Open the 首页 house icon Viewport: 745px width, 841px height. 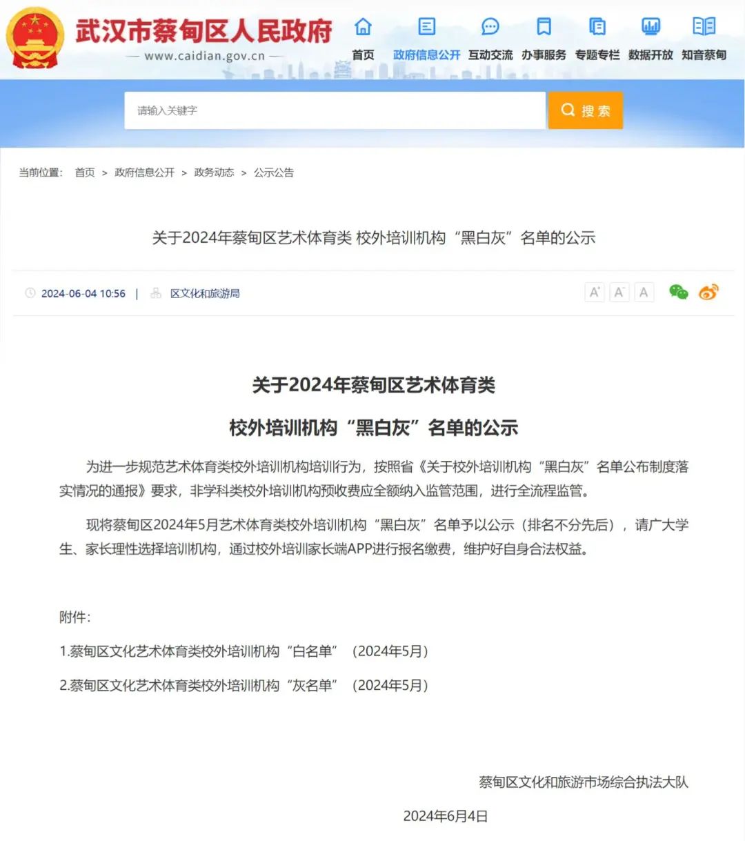point(363,27)
